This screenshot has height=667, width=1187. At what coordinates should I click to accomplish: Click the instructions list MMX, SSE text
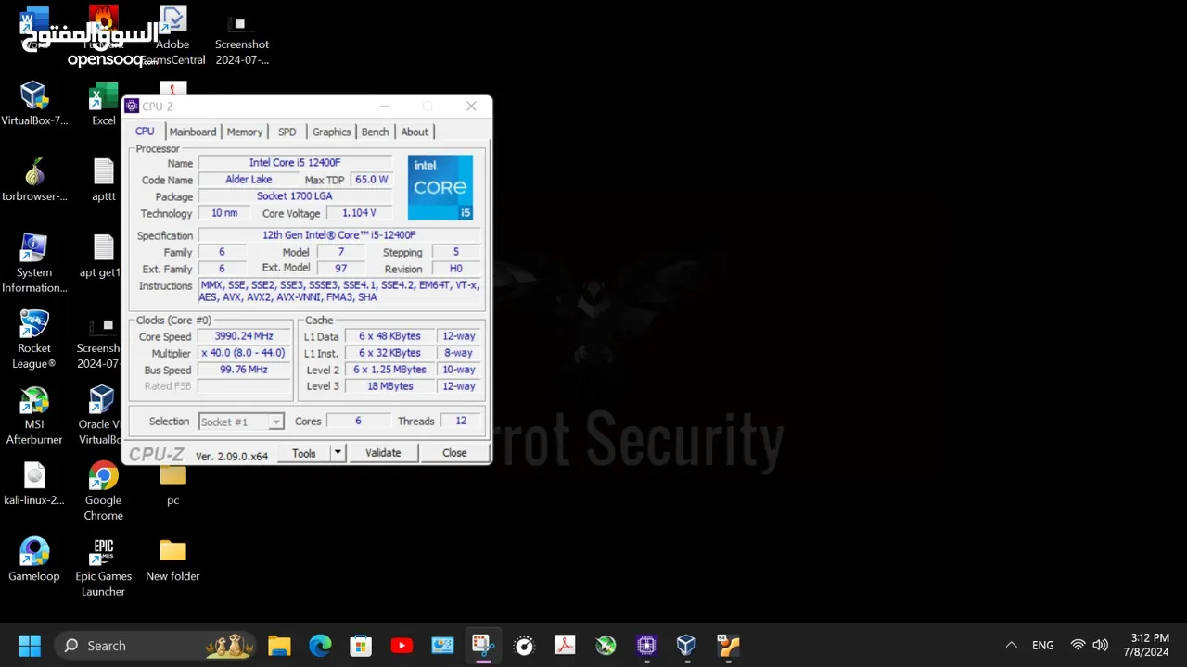[339, 291]
